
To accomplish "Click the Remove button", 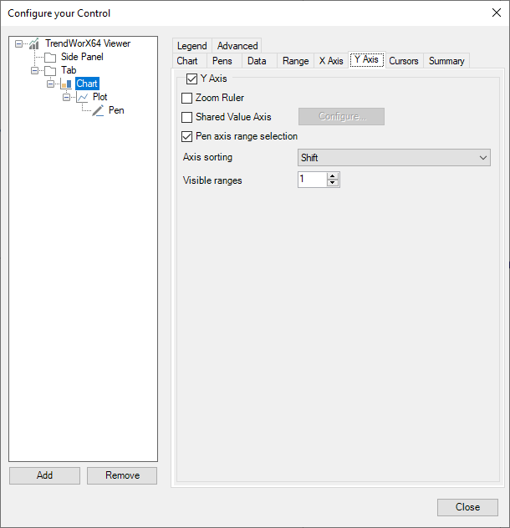I will coord(122,475).
